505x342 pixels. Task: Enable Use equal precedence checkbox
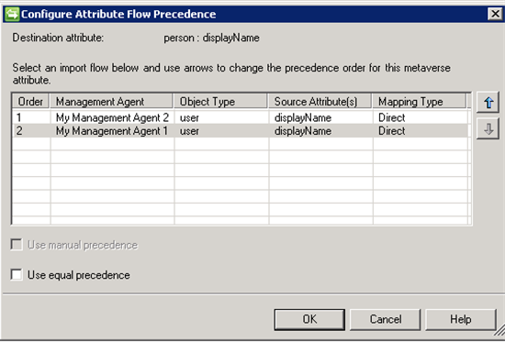[x=17, y=275]
